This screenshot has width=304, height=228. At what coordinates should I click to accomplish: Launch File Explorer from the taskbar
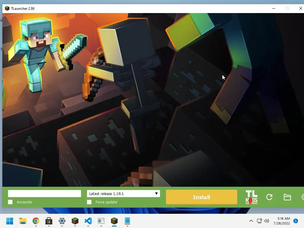(23, 221)
